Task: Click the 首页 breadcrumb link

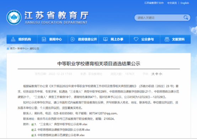Action: click(x=12, y=48)
